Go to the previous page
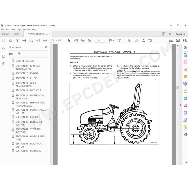This screenshot has width=188, height=188. (38, 40)
